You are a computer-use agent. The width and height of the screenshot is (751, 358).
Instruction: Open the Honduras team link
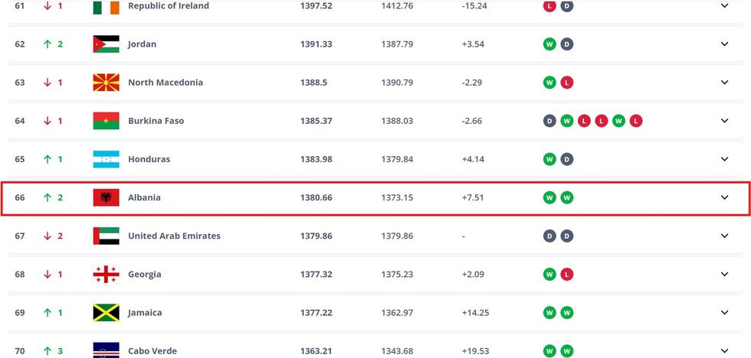tap(149, 159)
